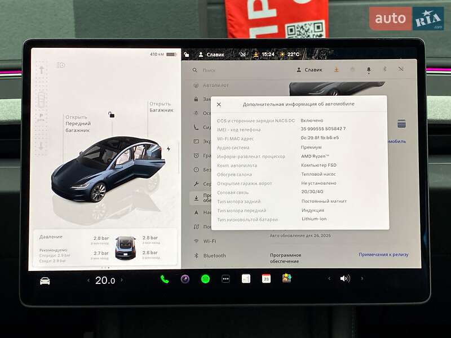Click the download icon in settings header
The width and height of the screenshot is (451, 338).
(336, 69)
